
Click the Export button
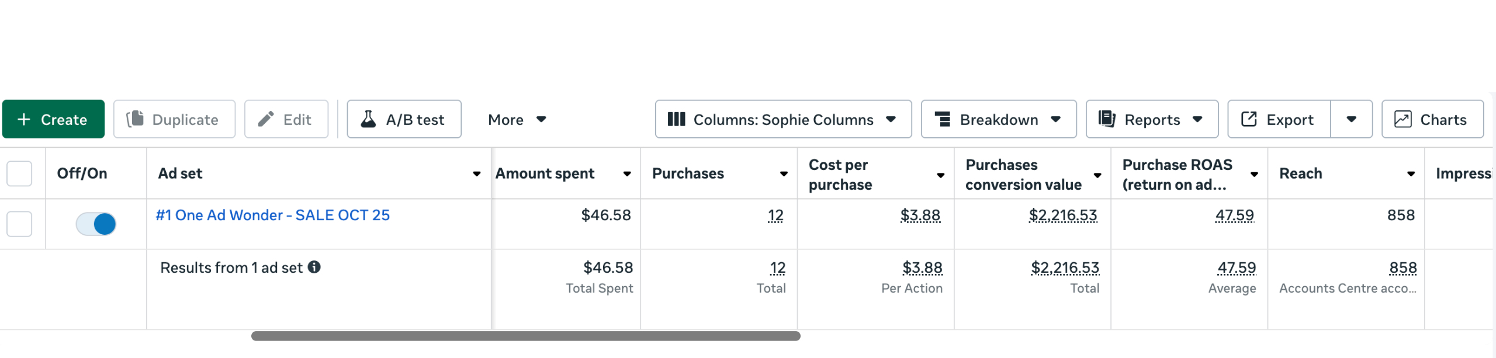[1278, 120]
